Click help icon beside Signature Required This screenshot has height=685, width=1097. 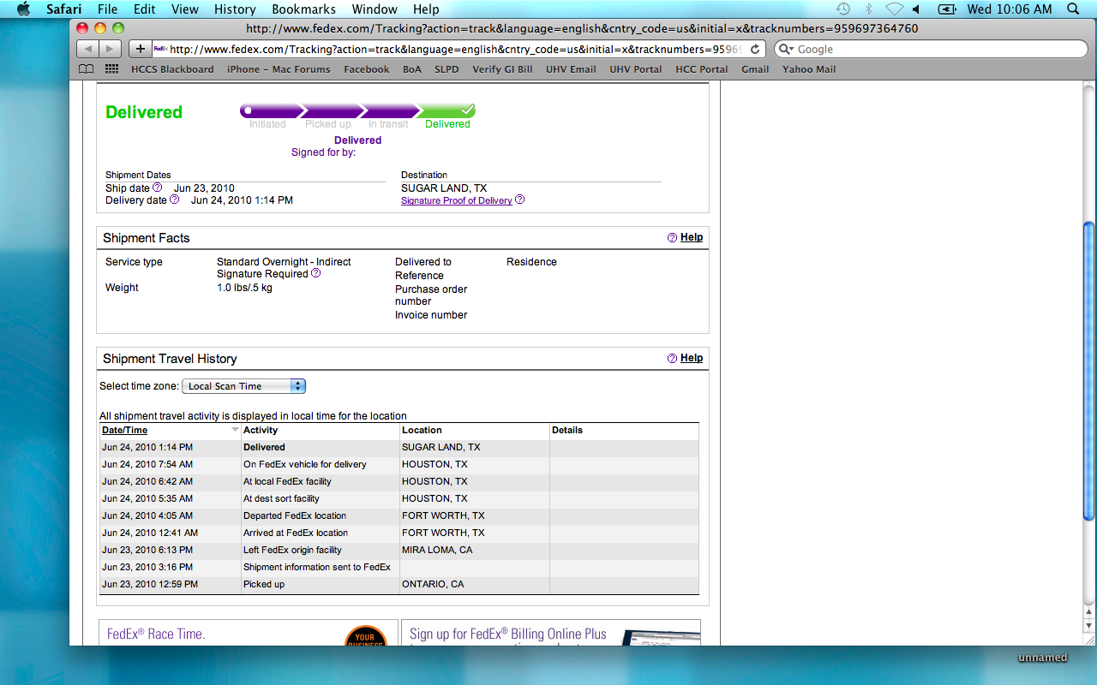coord(316,273)
